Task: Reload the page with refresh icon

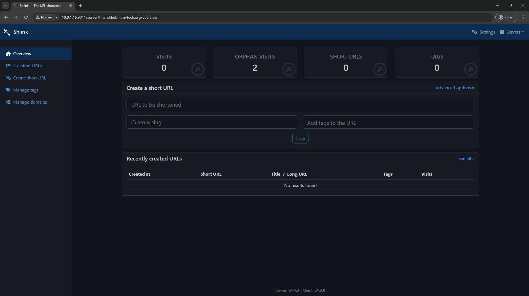Action: (26, 17)
